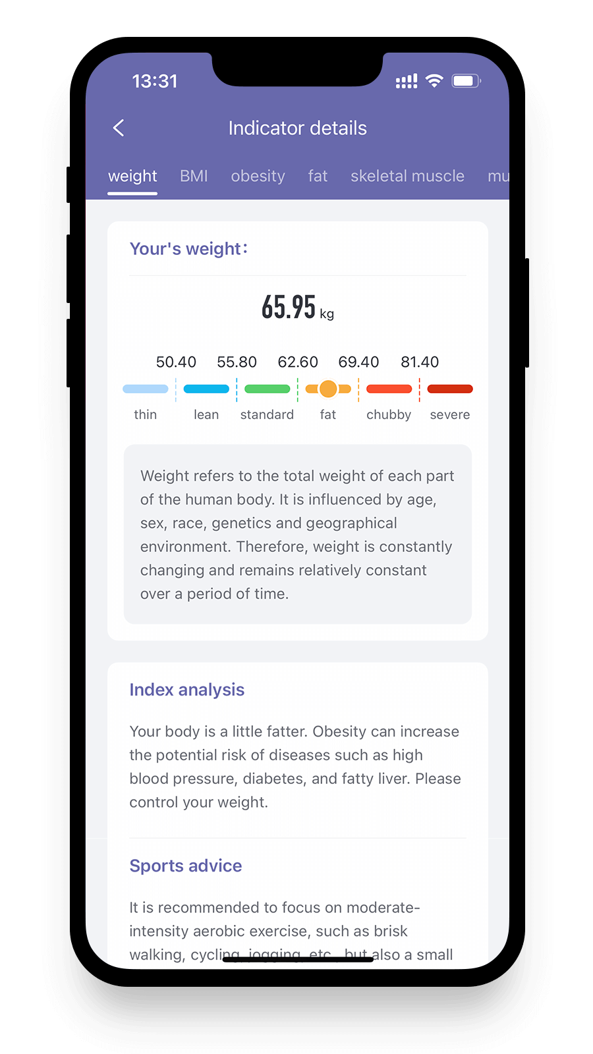Tap the Index analysis heading
The width and height of the screenshot is (593, 1054).
(187, 690)
